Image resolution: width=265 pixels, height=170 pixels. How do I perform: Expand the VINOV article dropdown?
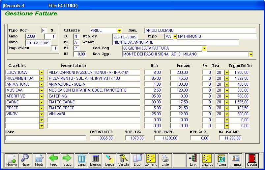click(42, 114)
